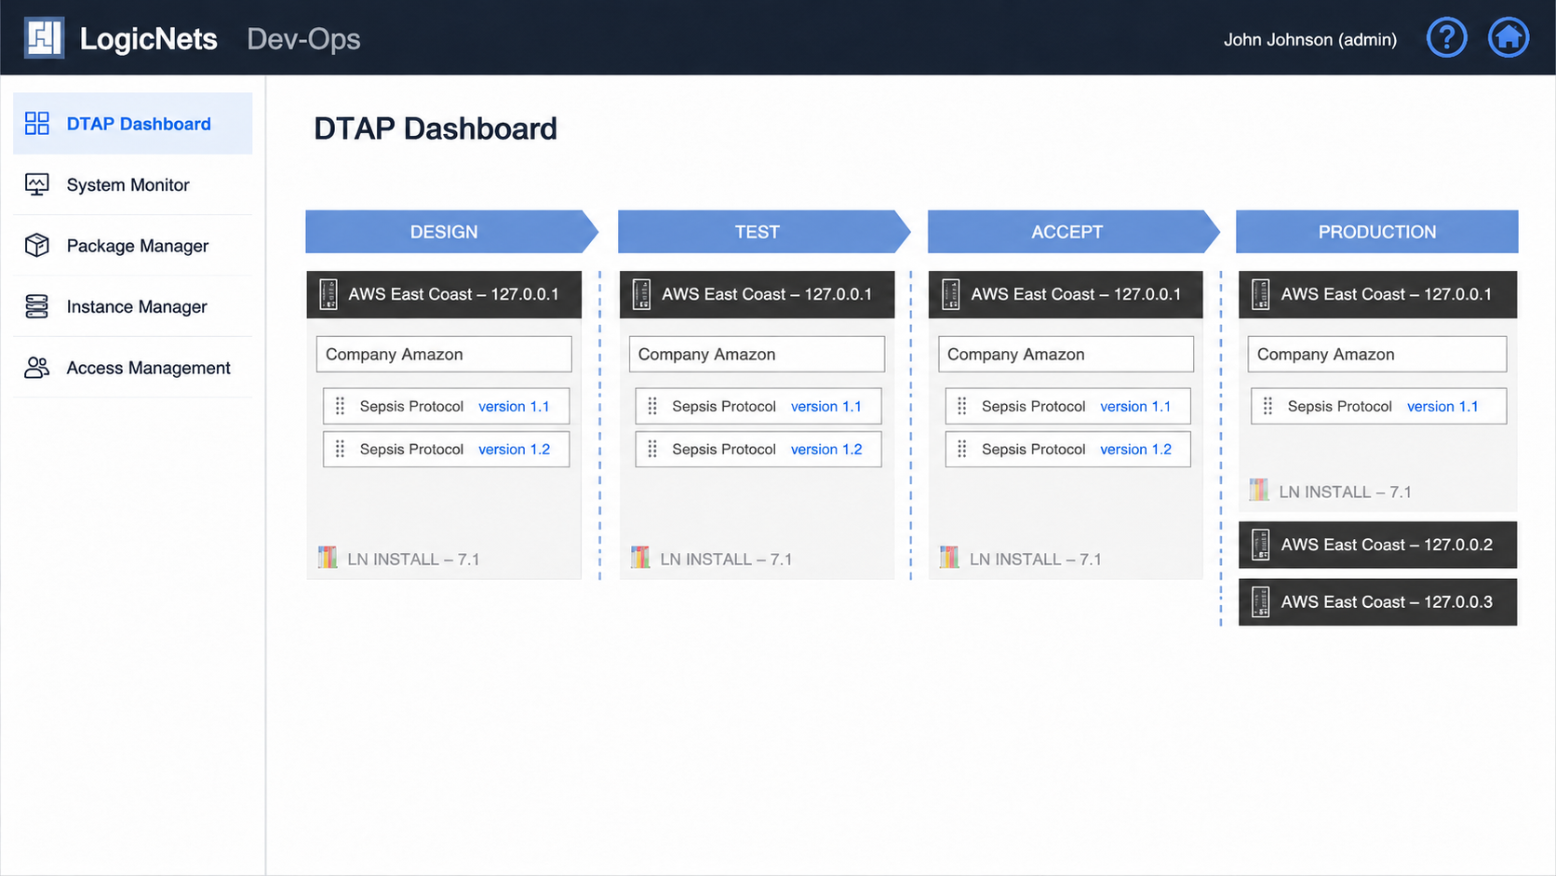Go to home via house icon
This screenshot has height=876, width=1556.
(1508, 38)
